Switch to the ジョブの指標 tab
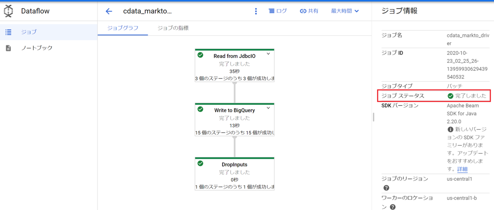 173,28
